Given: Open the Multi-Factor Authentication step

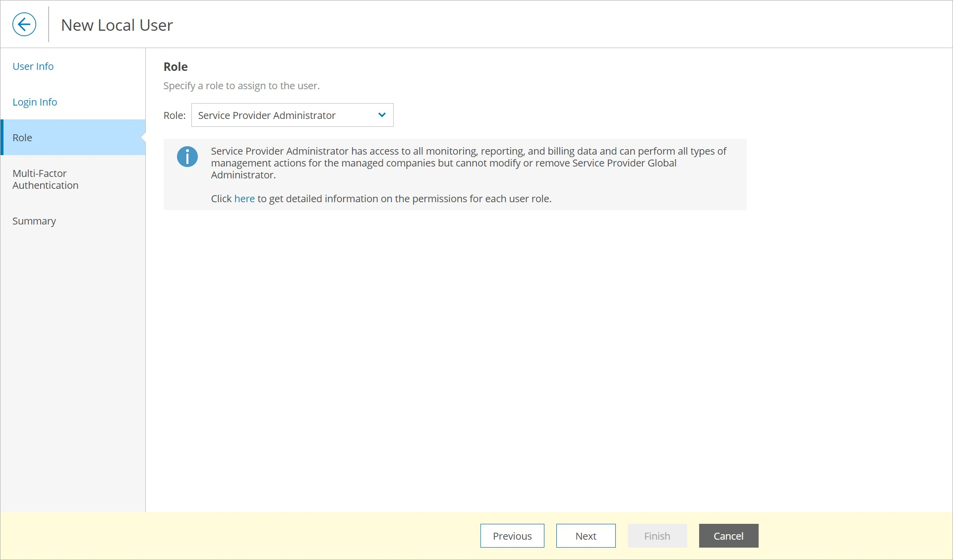Looking at the screenshot, I should pyautogui.click(x=45, y=179).
